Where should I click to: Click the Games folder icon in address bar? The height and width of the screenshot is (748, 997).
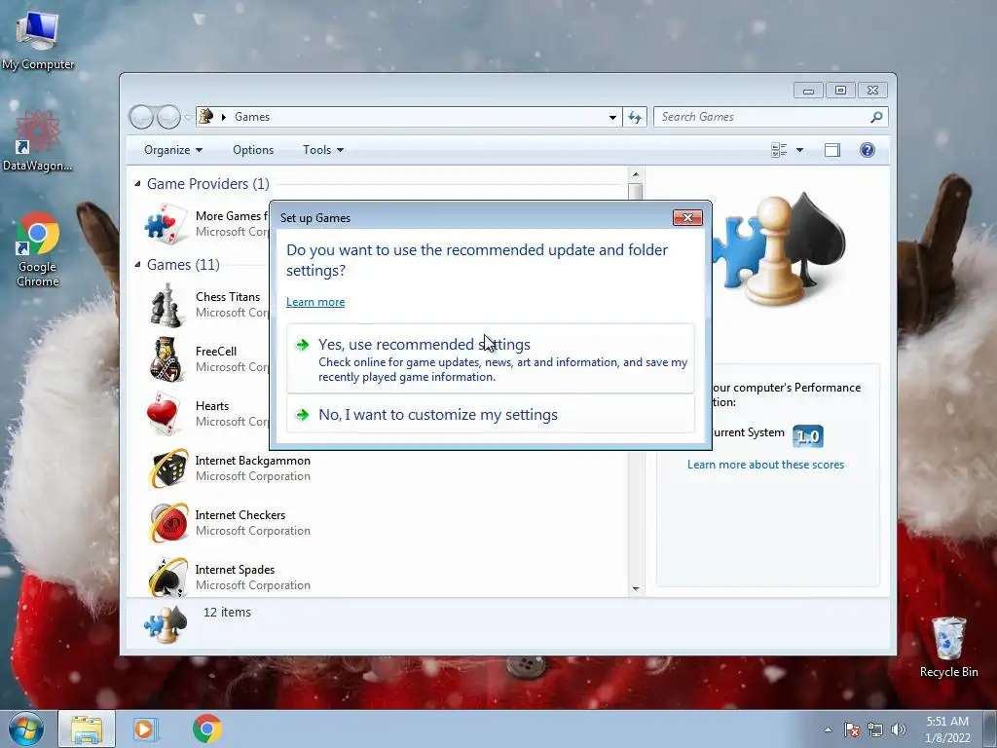point(206,117)
